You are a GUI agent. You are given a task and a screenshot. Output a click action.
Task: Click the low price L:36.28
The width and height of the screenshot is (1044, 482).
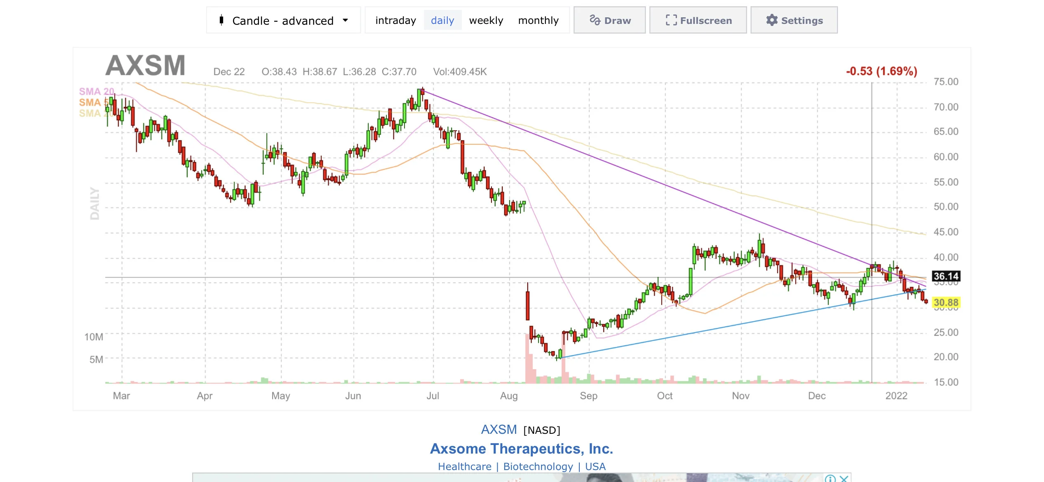coord(360,72)
